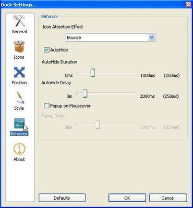Click the Defaults button
Viewport: 193px width, 208px height.
62,198
